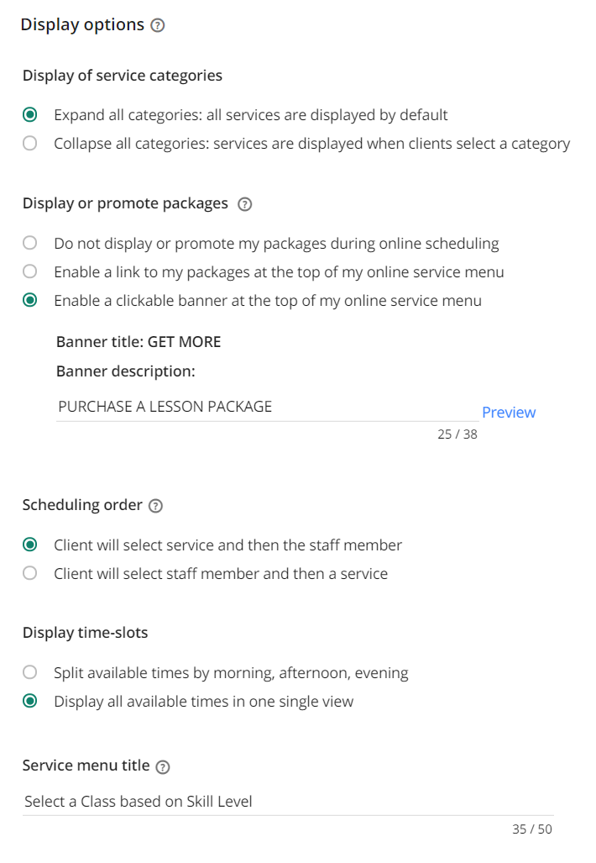Select Client will select staff member first option
This screenshot has height=863, width=596.
click(30, 573)
